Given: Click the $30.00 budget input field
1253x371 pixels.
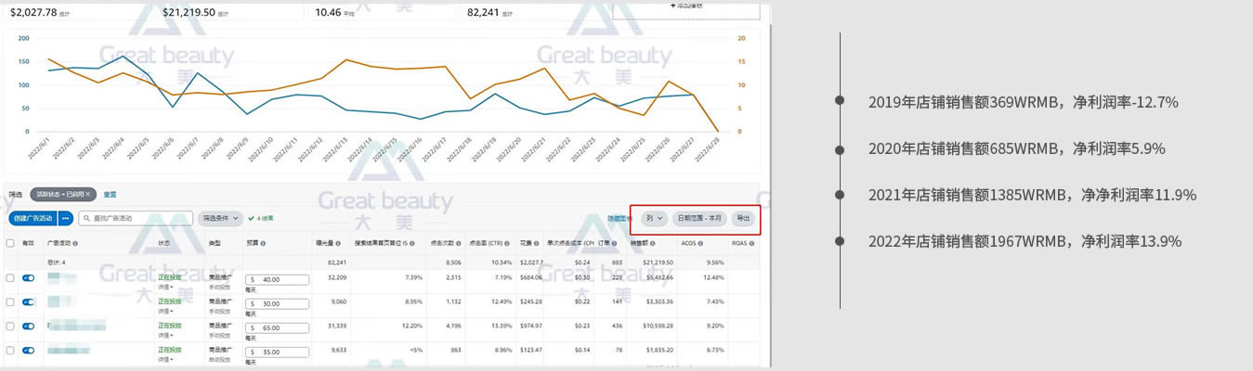Looking at the screenshot, I should pyautogui.click(x=279, y=303).
